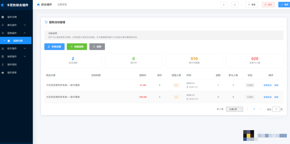290x144 pixels.
Task: Click the star logo icon in sidebar header
Action: pos(3,5)
